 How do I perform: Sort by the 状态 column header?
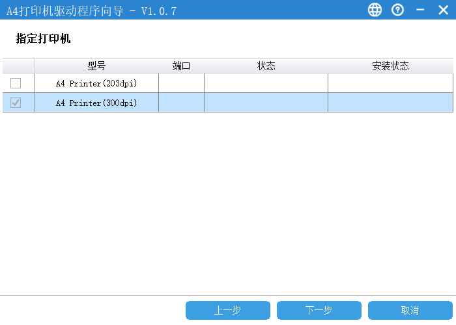[266, 66]
